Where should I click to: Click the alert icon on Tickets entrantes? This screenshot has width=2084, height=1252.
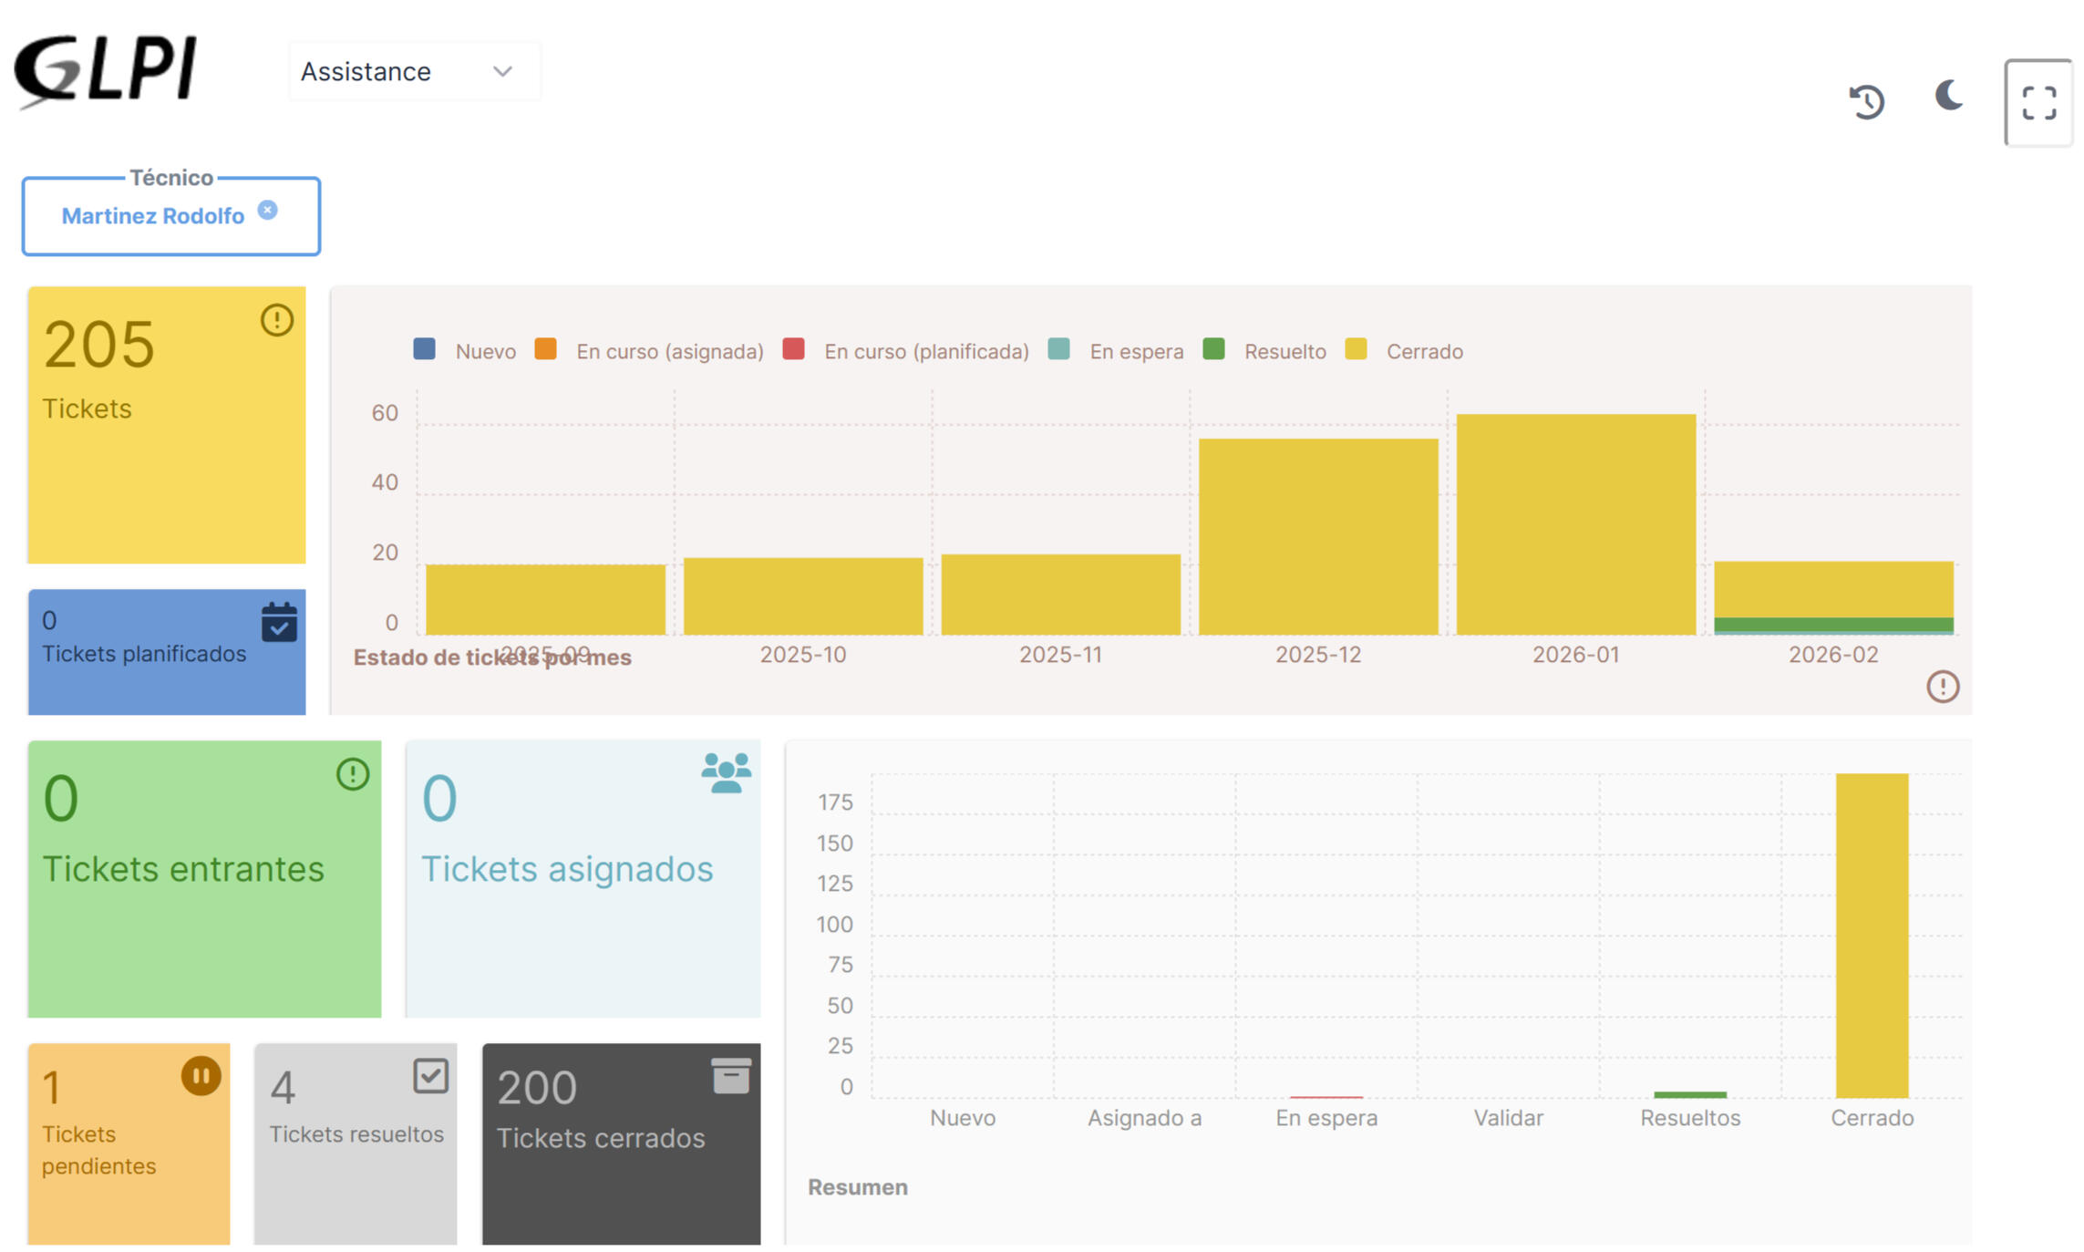pos(353,774)
